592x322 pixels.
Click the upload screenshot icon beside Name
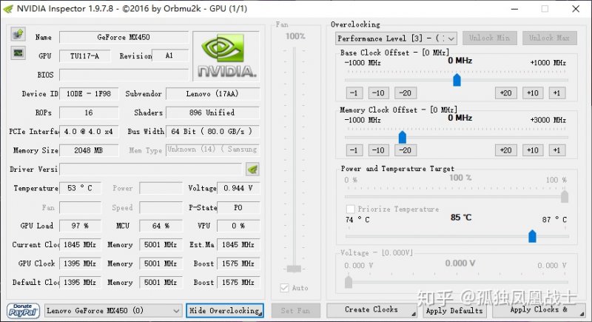(18, 34)
